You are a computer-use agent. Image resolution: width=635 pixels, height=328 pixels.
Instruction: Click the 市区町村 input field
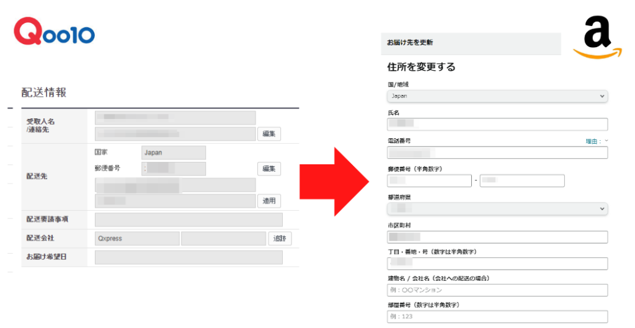[497, 237]
